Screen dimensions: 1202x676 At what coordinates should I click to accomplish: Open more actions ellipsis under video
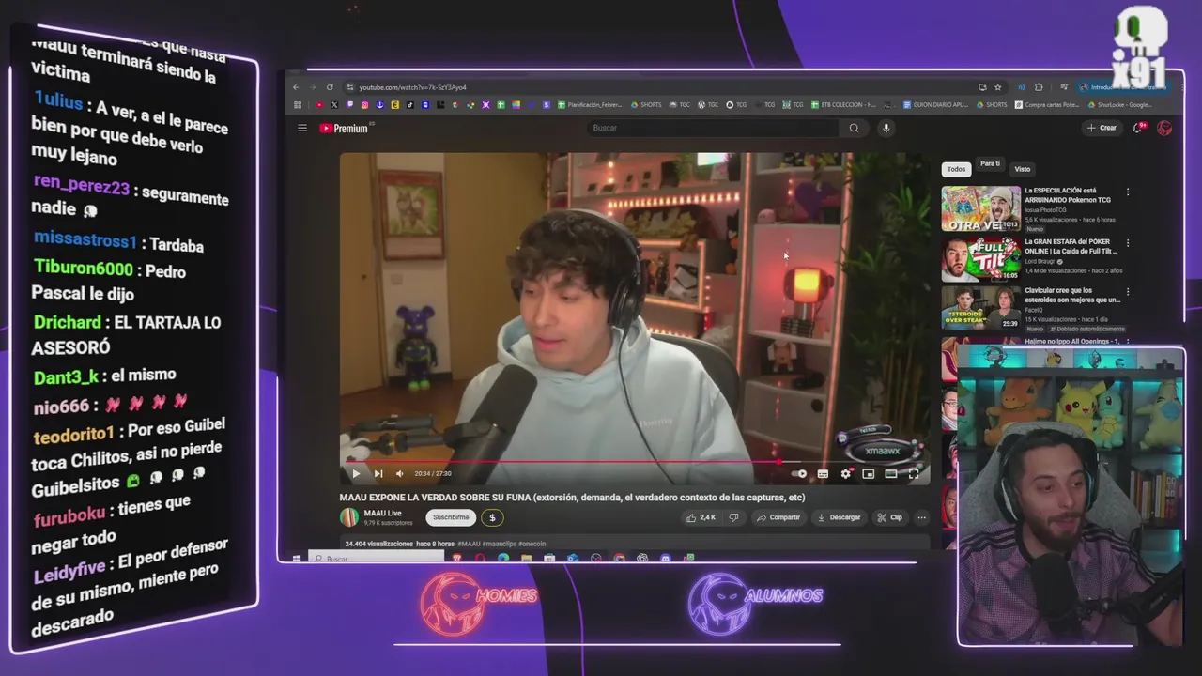point(921,517)
